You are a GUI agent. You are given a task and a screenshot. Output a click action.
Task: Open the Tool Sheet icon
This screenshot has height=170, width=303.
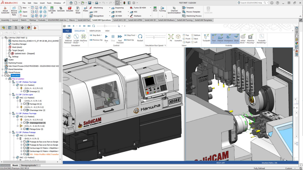78,10
